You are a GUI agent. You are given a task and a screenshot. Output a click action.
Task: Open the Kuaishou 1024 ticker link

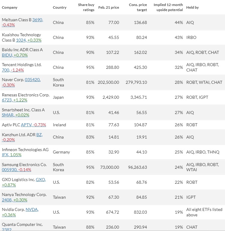29,40
